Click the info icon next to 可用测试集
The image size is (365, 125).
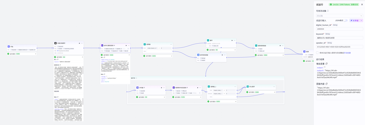pos(328,11)
